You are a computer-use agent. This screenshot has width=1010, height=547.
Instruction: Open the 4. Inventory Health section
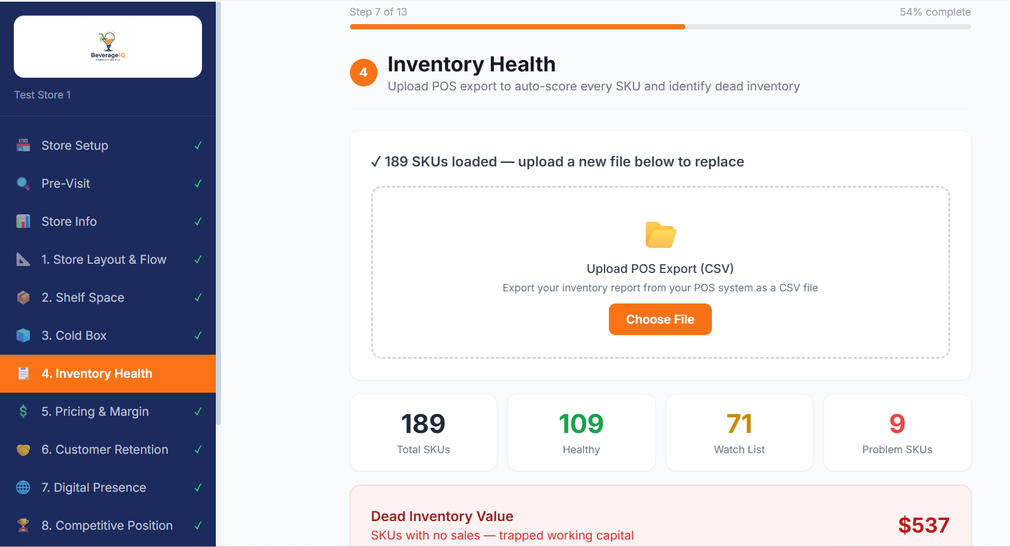click(x=97, y=373)
